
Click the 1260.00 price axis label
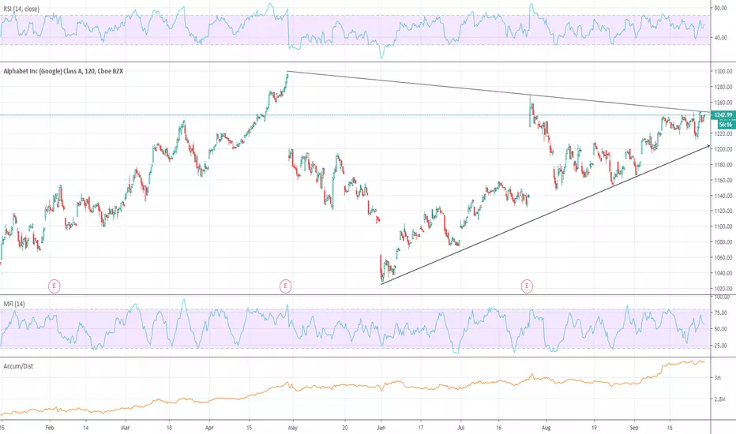pyautogui.click(x=723, y=103)
